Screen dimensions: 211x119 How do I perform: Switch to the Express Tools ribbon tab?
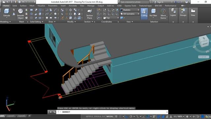click(x=130, y=6)
